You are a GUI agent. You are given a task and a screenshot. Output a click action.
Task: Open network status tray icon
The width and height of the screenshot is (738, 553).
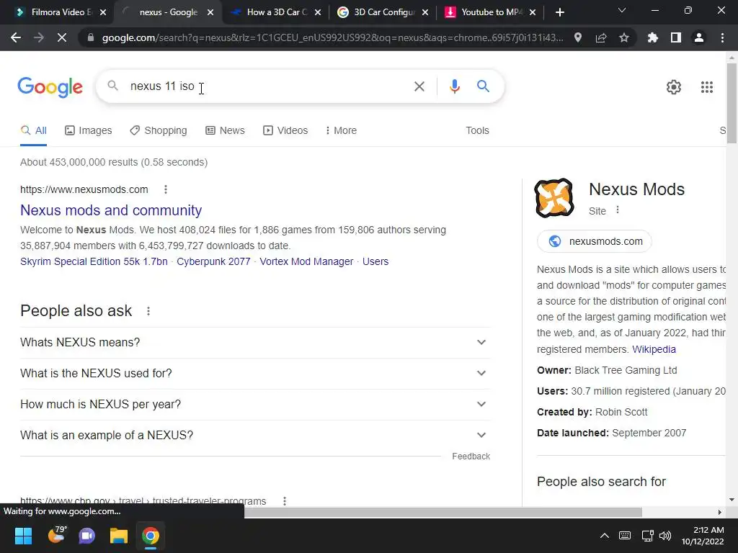648,536
